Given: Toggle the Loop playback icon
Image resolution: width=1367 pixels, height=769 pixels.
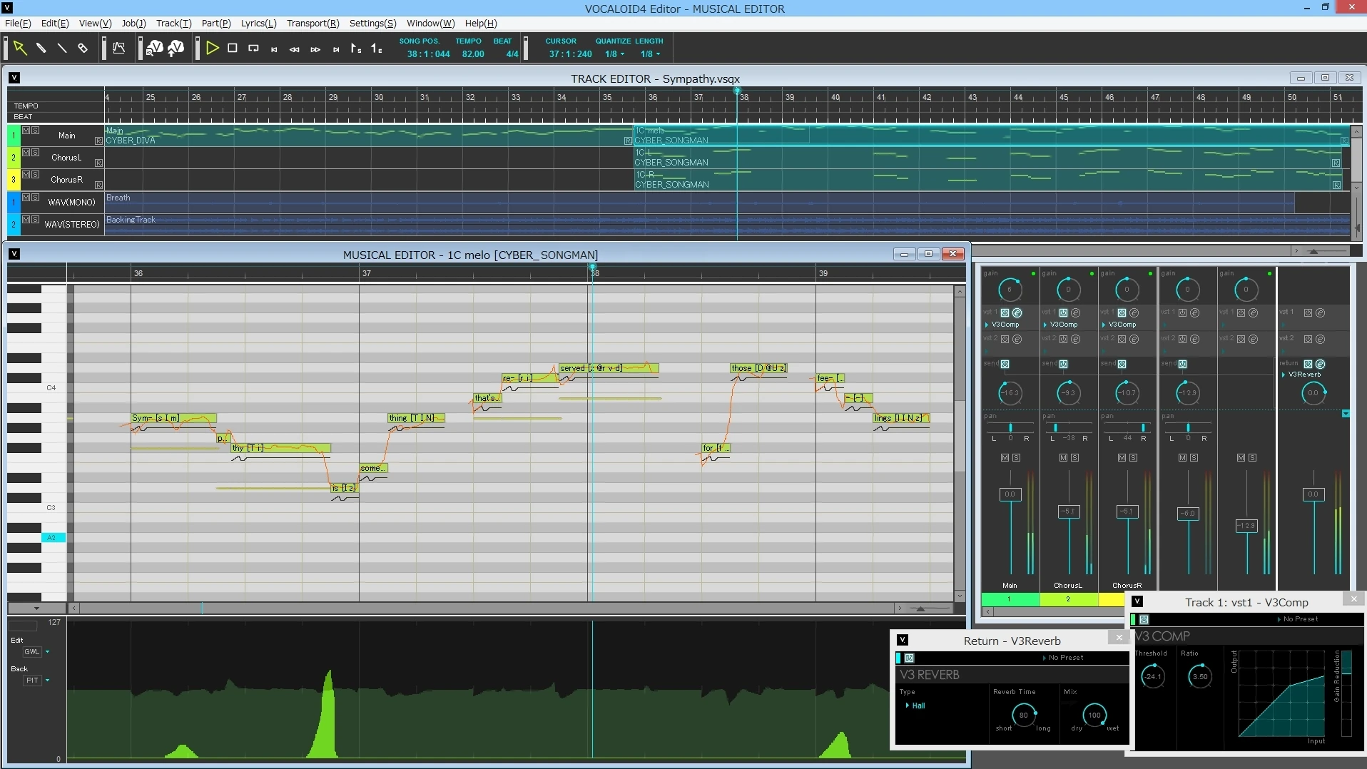Looking at the screenshot, I should 253,49.
